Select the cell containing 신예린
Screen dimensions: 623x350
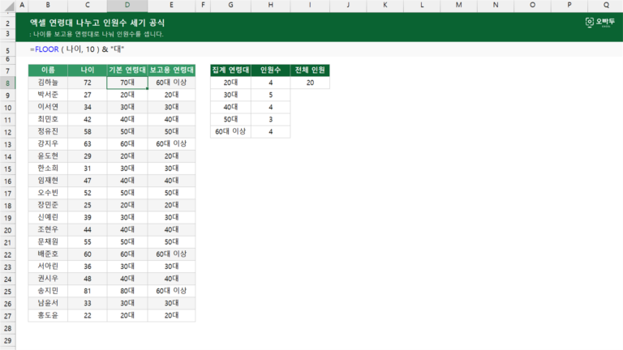(x=48, y=217)
